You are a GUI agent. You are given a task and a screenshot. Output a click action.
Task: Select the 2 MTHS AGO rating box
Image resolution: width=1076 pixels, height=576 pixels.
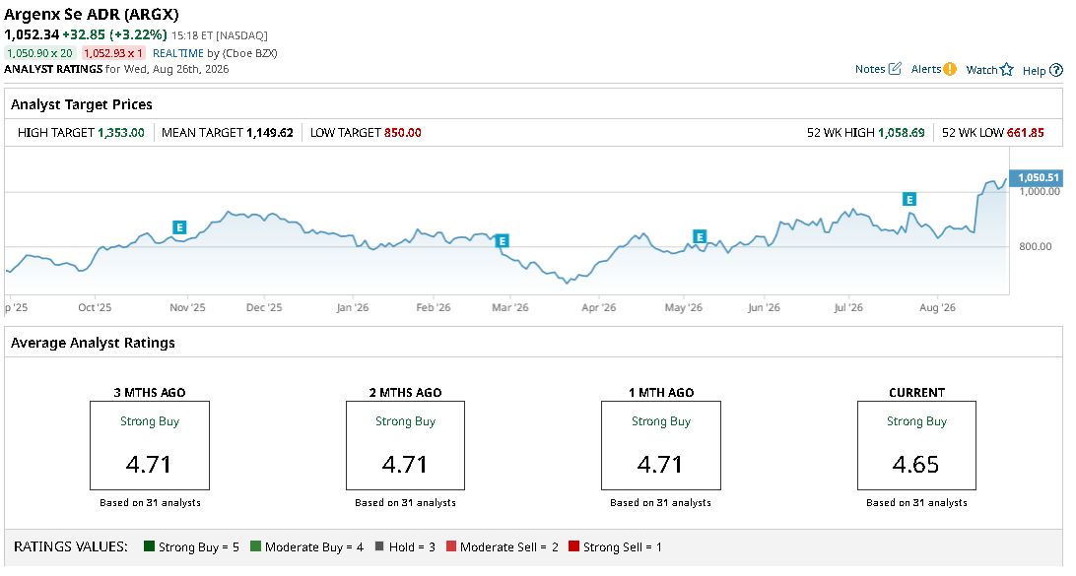406,446
